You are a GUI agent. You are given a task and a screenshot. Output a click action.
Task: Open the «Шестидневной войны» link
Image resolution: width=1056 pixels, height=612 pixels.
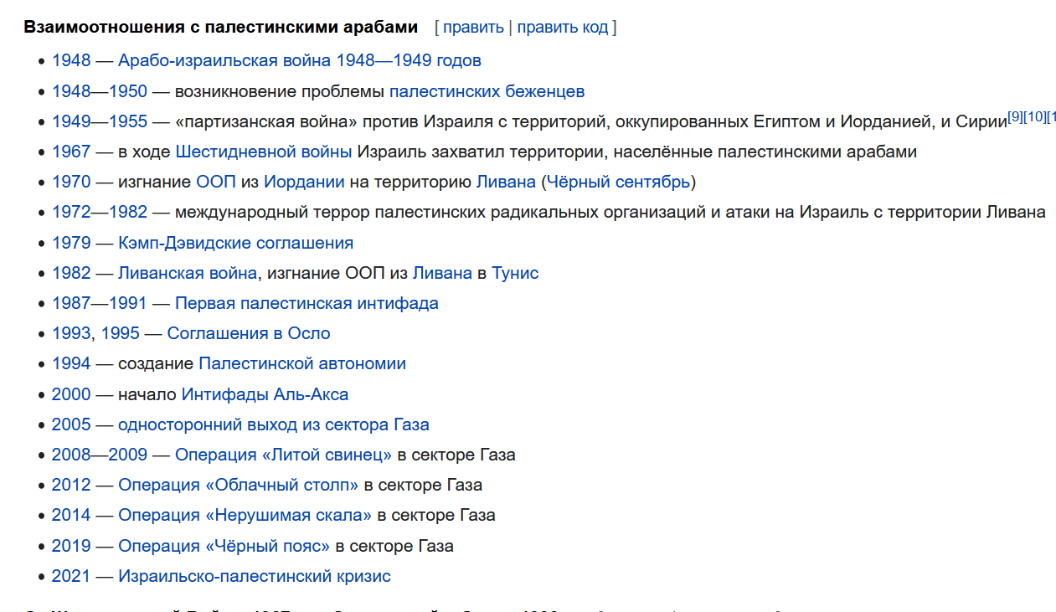coord(264,152)
